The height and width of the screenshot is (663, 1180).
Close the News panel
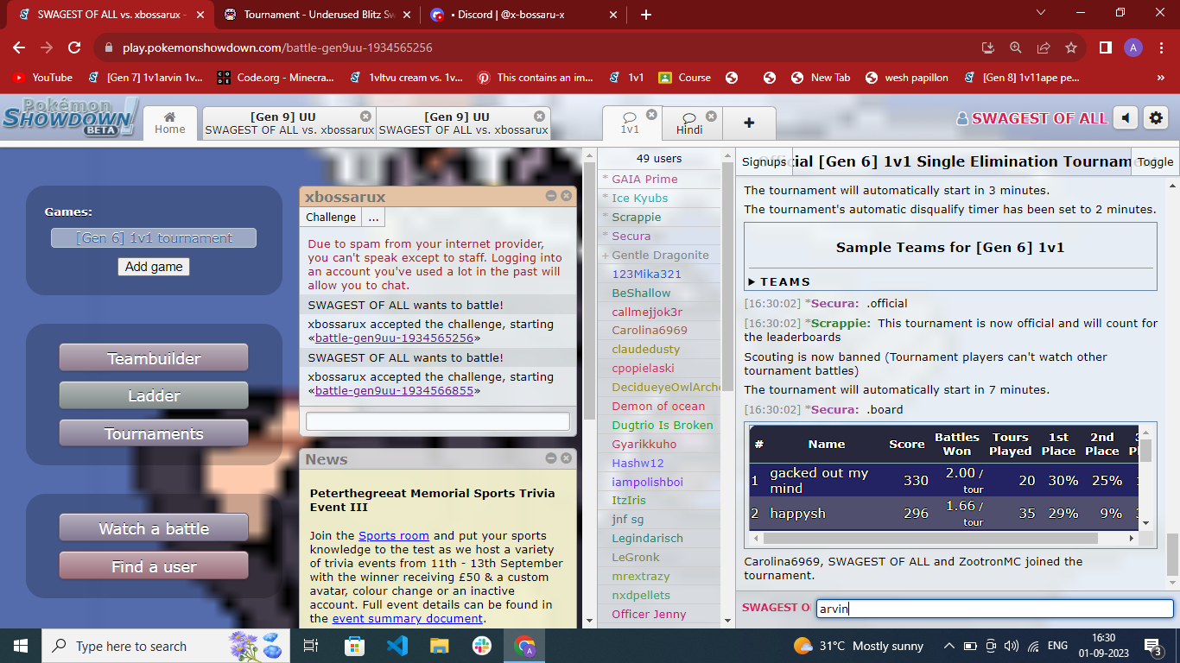pos(567,458)
